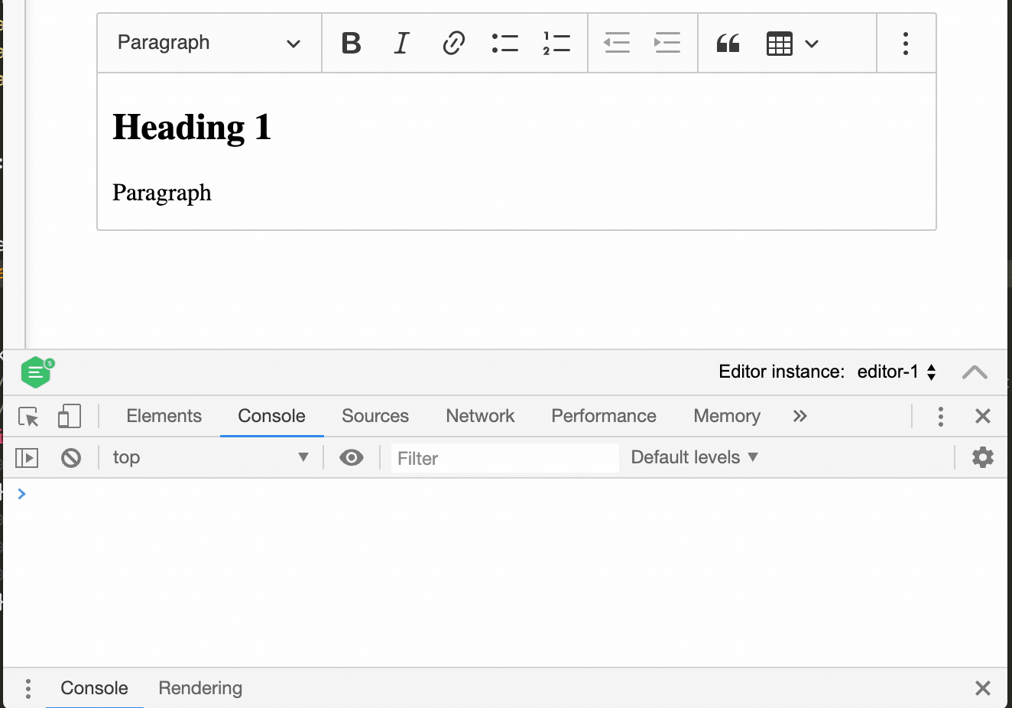Screen dimensions: 1012x708
Task: Increase the paragraph indent
Action: pyautogui.click(x=667, y=43)
